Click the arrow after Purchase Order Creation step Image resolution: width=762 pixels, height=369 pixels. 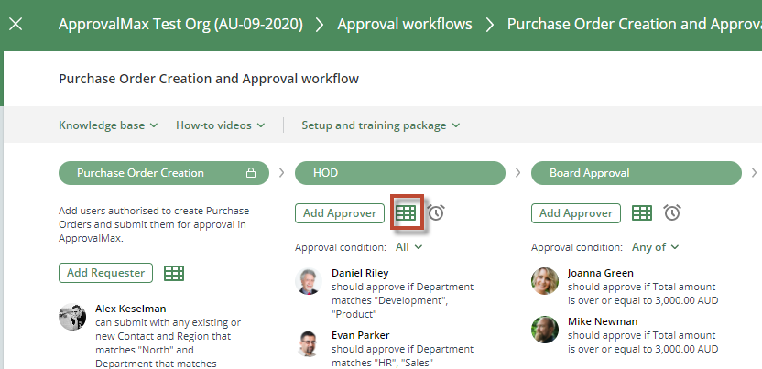pyautogui.click(x=282, y=173)
